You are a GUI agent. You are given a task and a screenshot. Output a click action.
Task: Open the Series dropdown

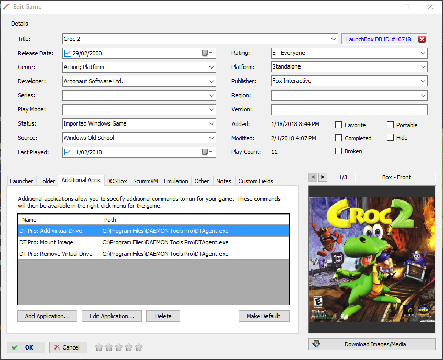pyautogui.click(x=212, y=95)
